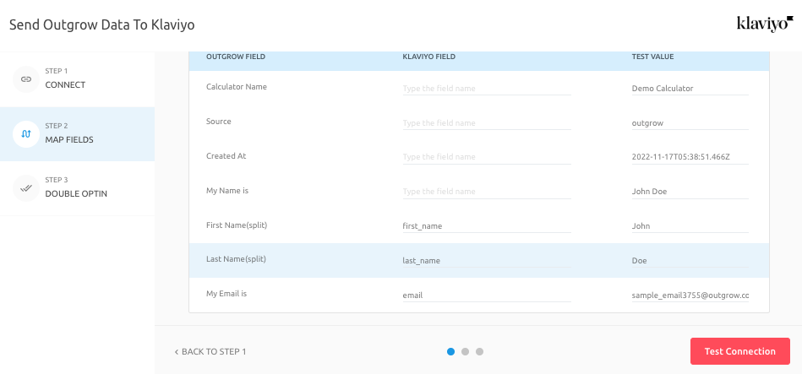The height and width of the screenshot is (374, 802).
Task: Click the Connect link icon in Step 1
Action: (x=26, y=79)
